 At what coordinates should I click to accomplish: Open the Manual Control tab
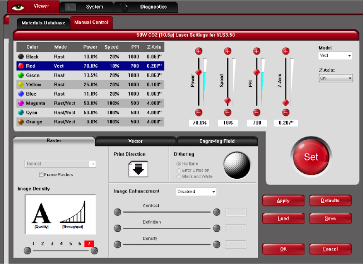(x=92, y=23)
